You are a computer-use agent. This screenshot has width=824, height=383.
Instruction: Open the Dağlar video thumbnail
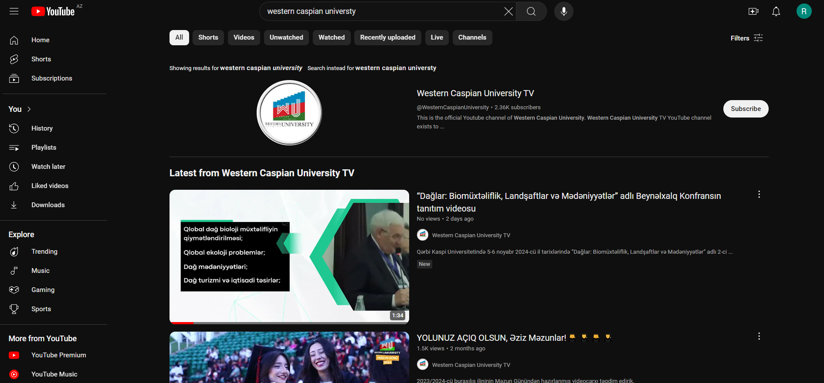click(x=289, y=257)
